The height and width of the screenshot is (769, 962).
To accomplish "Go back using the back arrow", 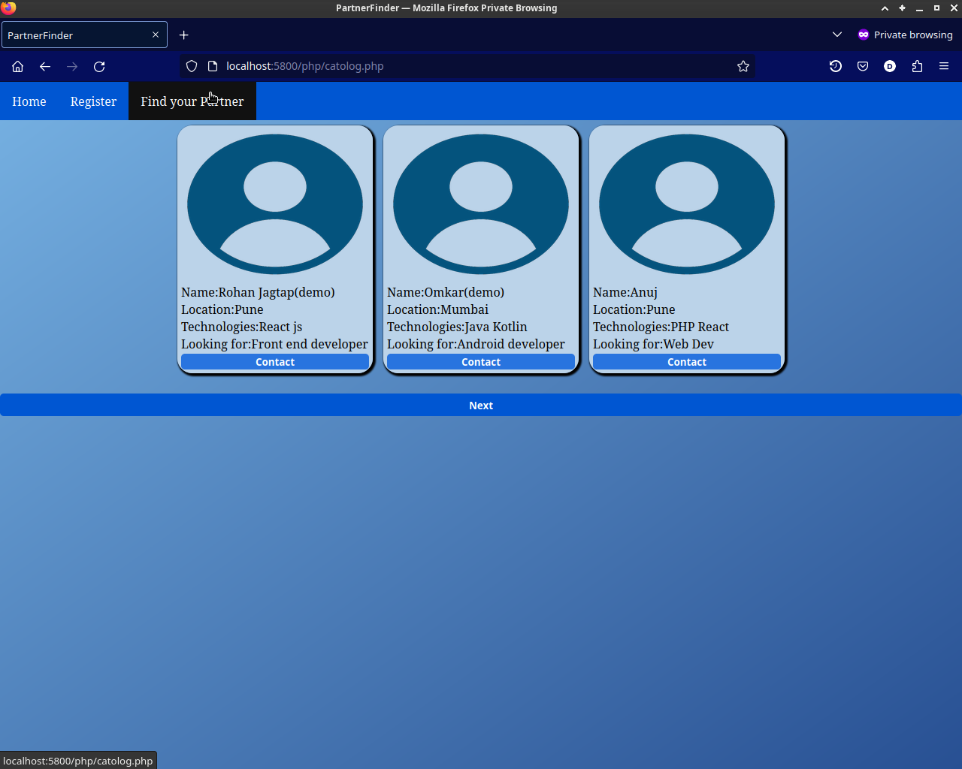I will click(45, 66).
